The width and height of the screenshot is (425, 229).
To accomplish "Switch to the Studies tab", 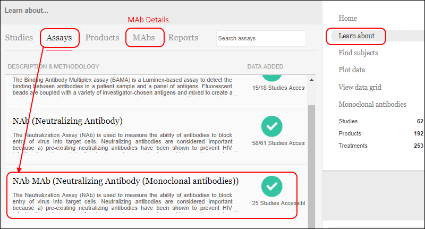I will coord(19,37).
